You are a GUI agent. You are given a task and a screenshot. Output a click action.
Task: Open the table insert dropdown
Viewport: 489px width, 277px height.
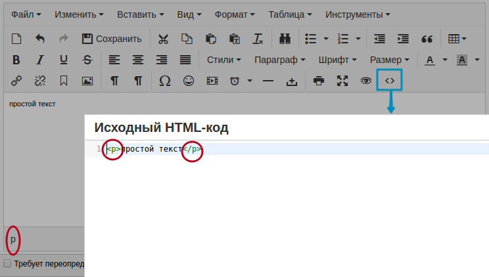click(457, 39)
